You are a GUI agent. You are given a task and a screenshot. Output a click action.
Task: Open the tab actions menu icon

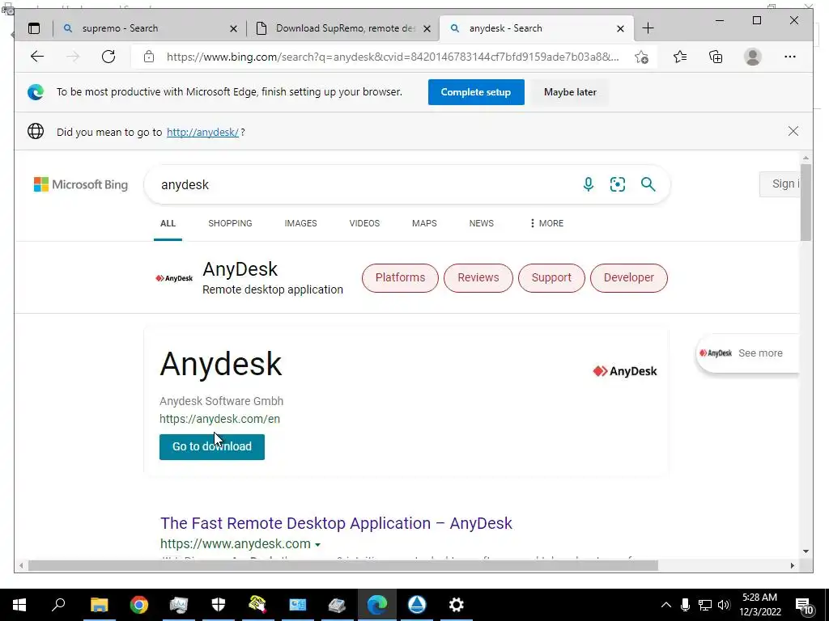click(x=34, y=28)
